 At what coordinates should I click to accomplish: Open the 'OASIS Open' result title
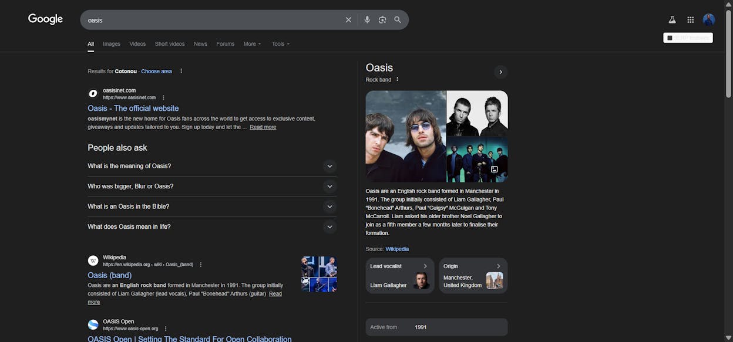coord(190,338)
